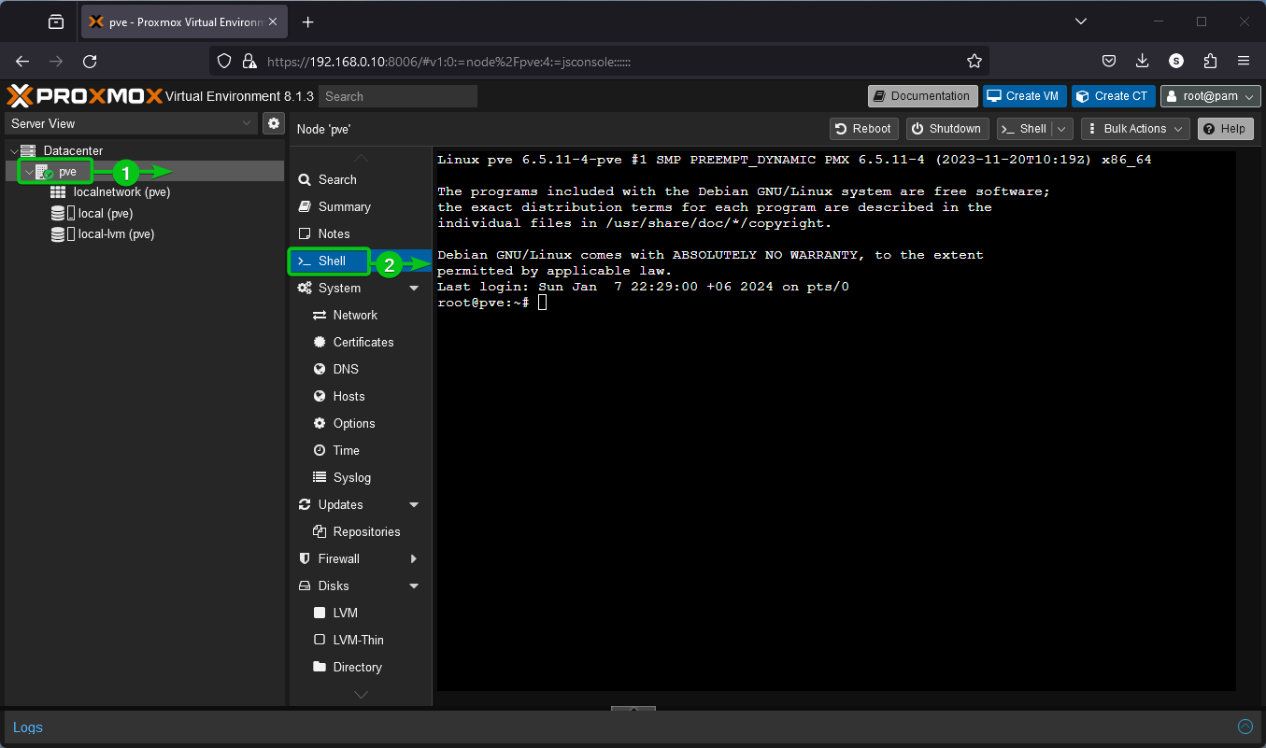The width and height of the screenshot is (1266, 748).
Task: Open Syslog view
Action: point(361,477)
